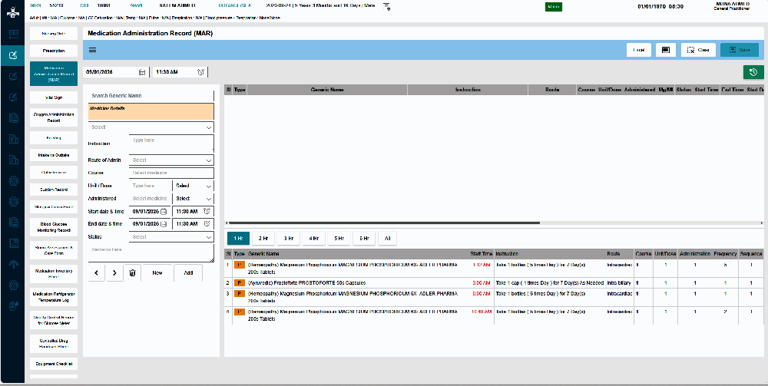Click the Clear button in the blue toolbar
768x386 pixels.
pyautogui.click(x=698, y=50)
